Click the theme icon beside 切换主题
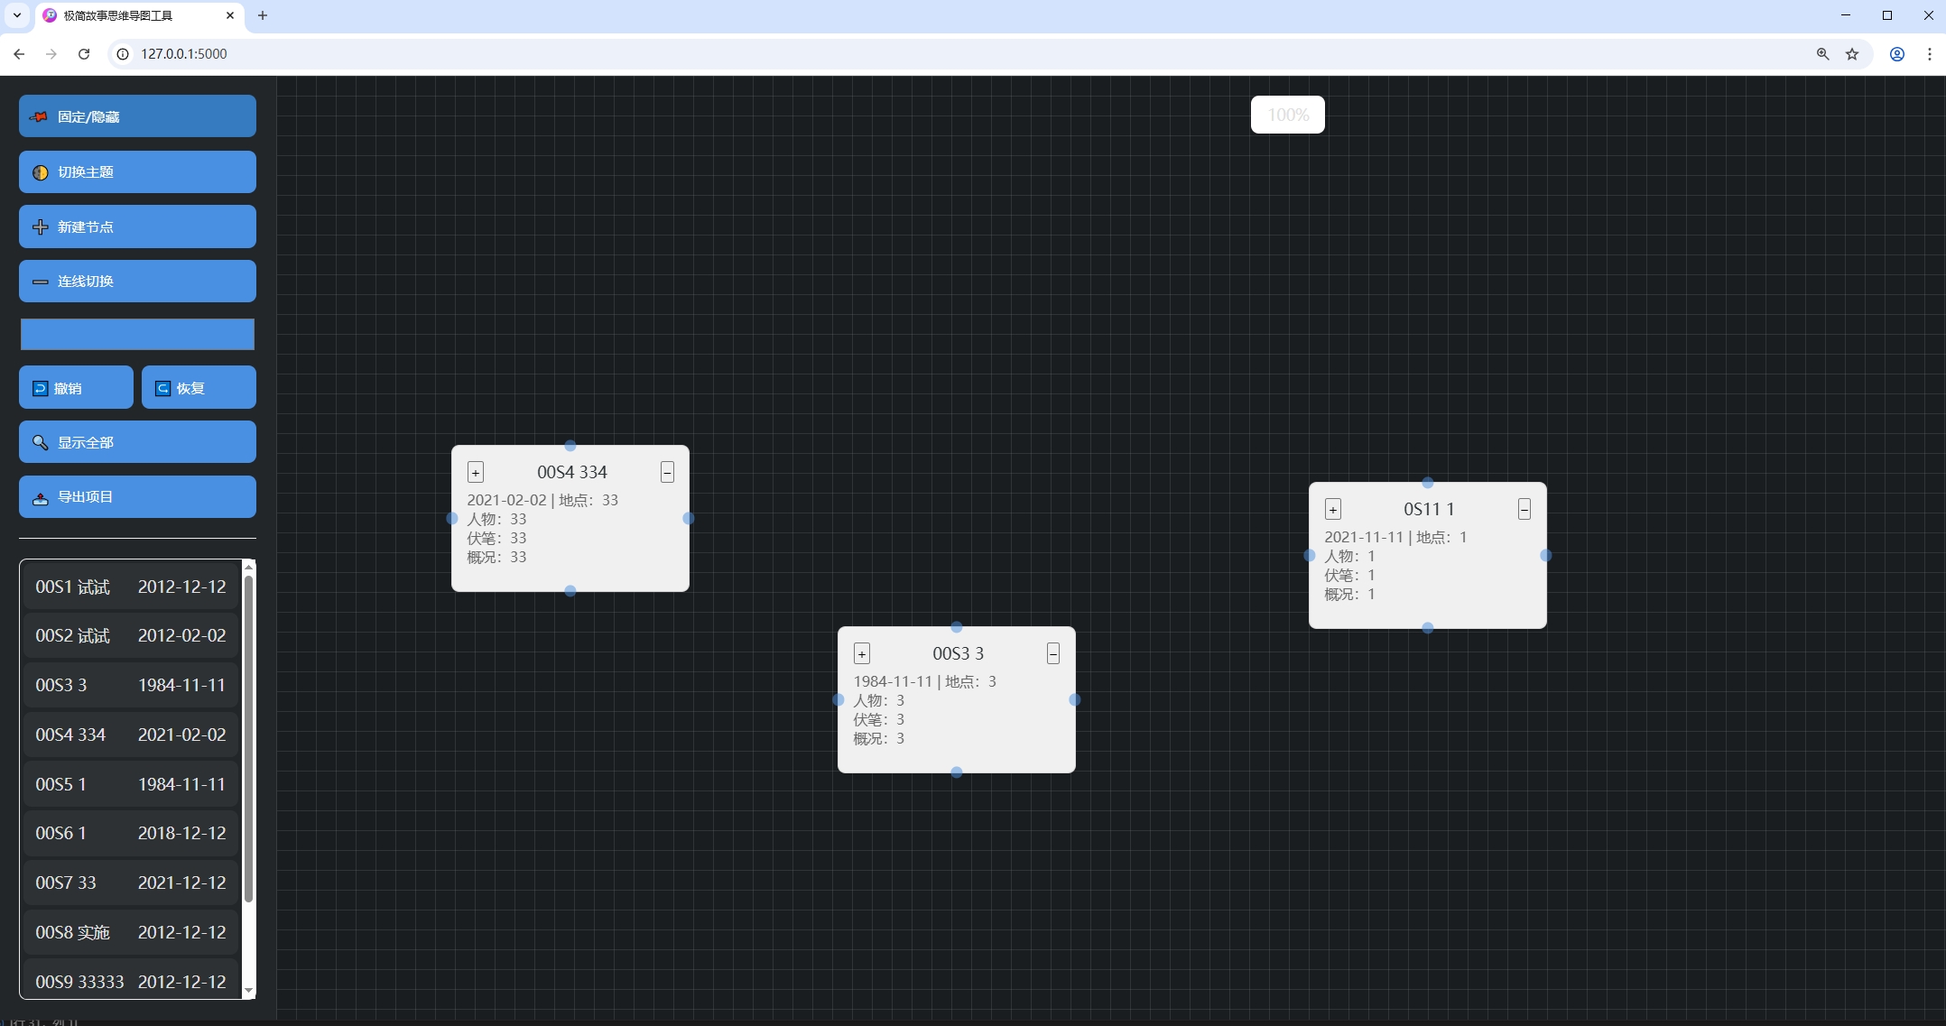The image size is (1946, 1026). tap(41, 172)
